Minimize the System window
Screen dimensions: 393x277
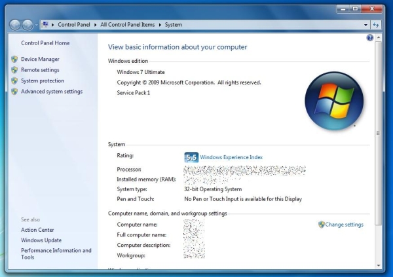[x=343, y=9]
